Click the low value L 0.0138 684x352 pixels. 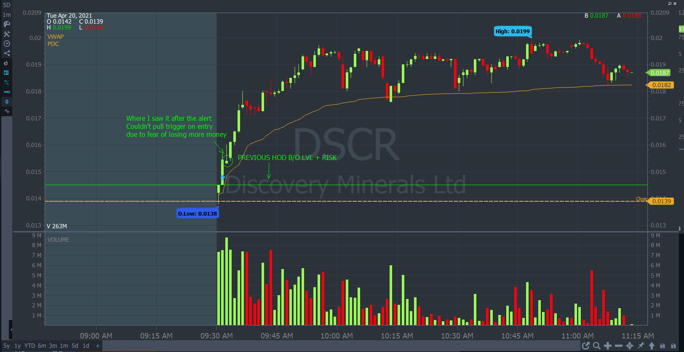pyautogui.click(x=91, y=27)
